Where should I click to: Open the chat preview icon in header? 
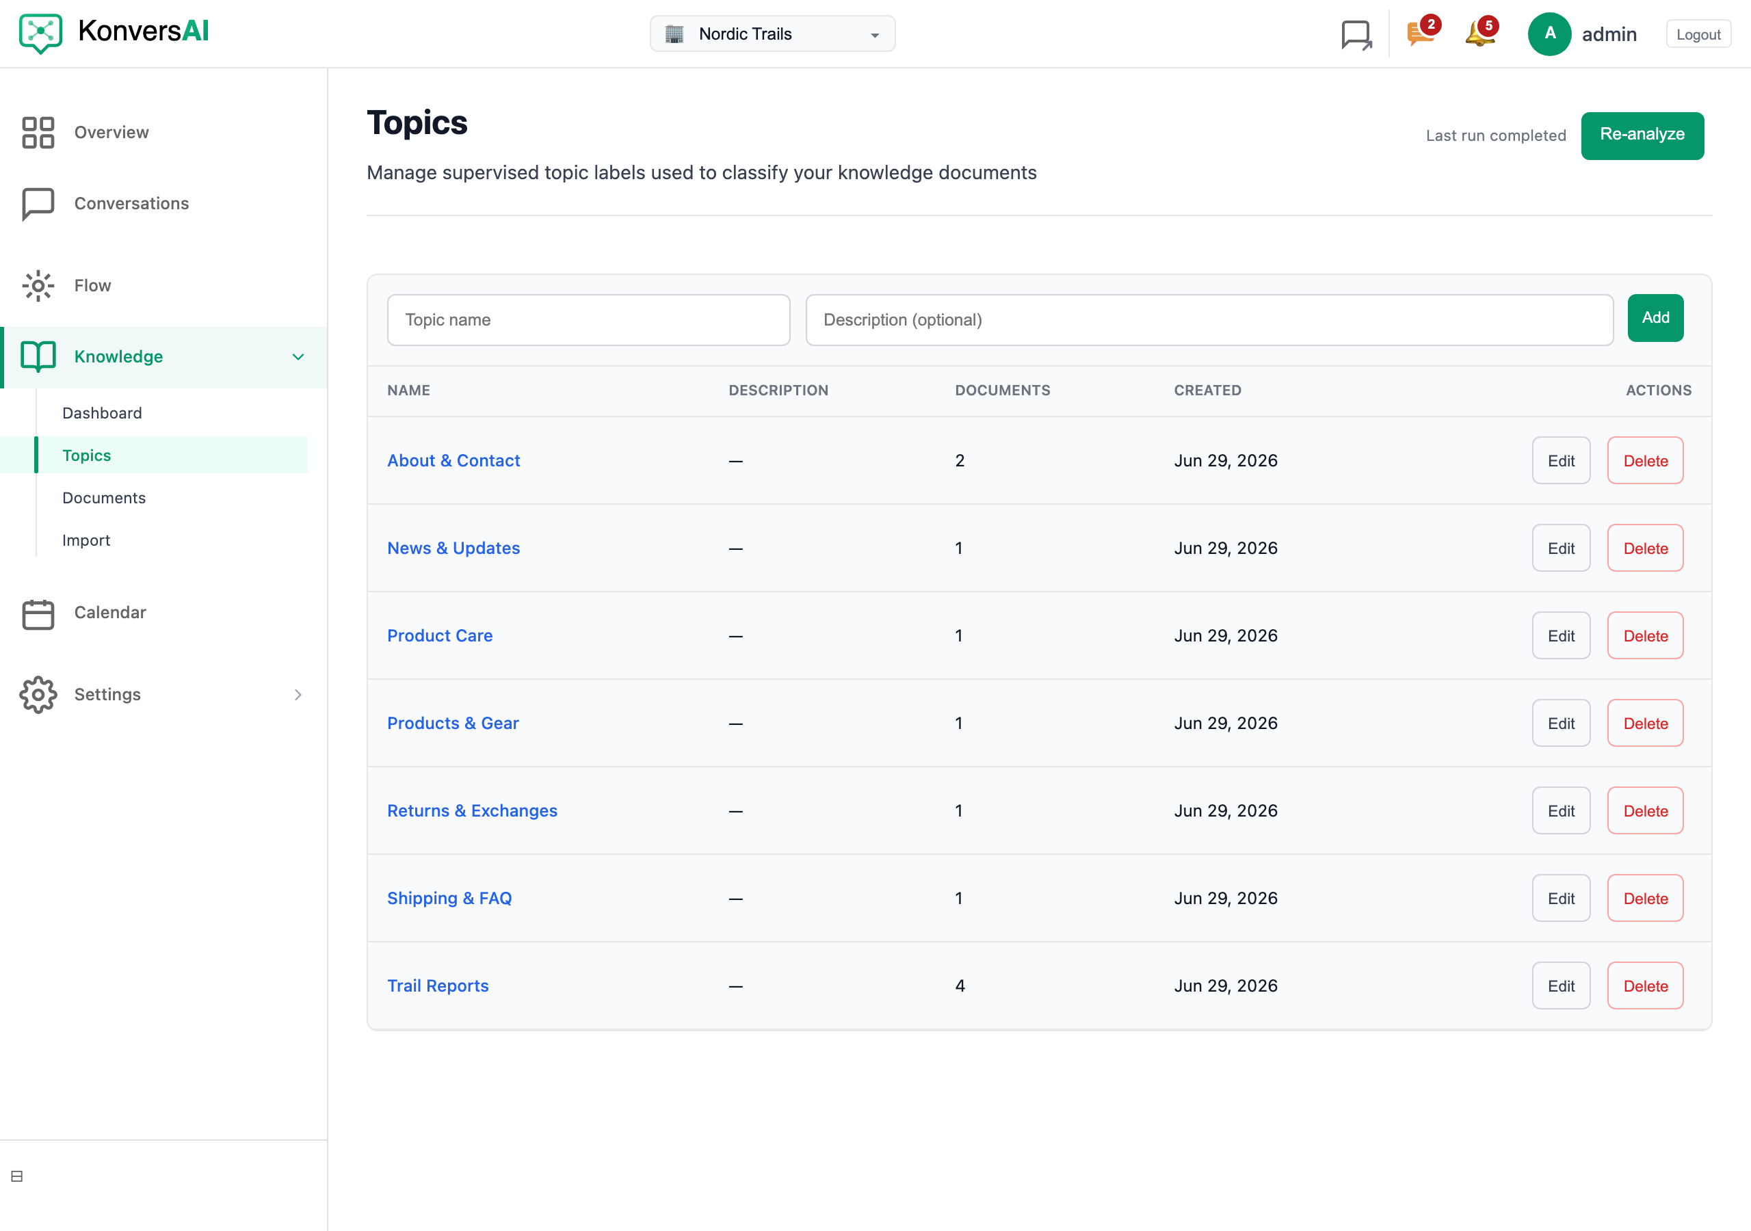[1356, 34]
